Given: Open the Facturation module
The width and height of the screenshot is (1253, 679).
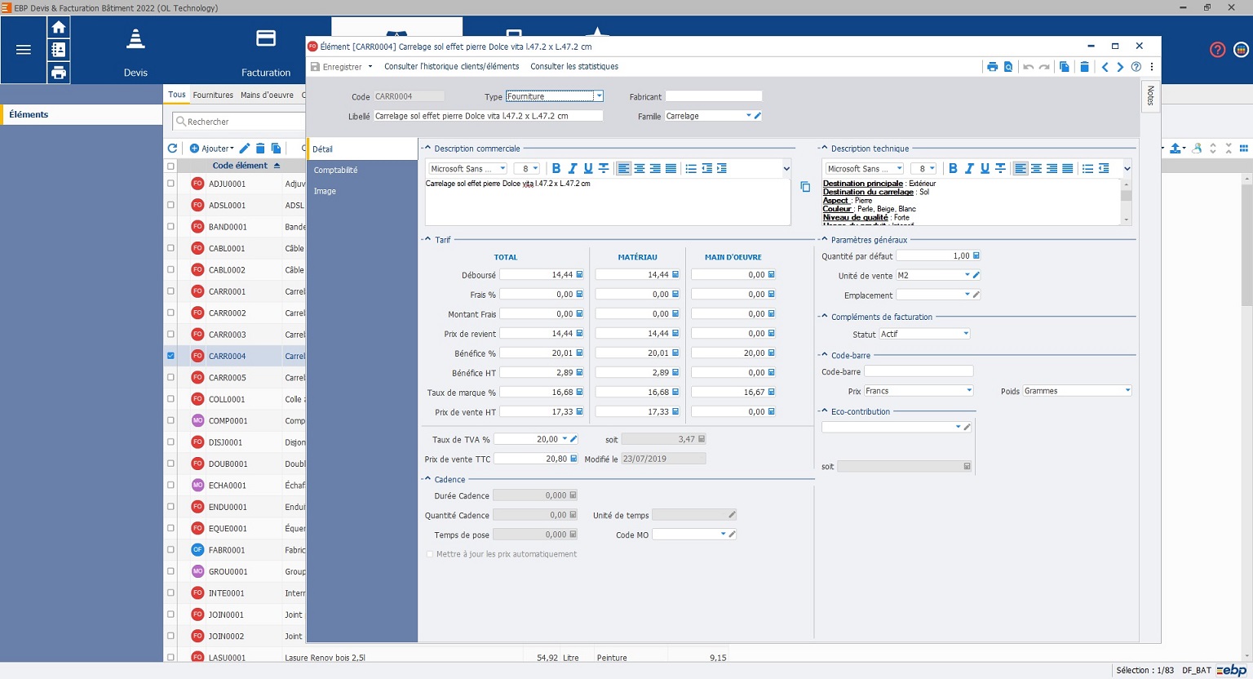Looking at the screenshot, I should pos(266,52).
